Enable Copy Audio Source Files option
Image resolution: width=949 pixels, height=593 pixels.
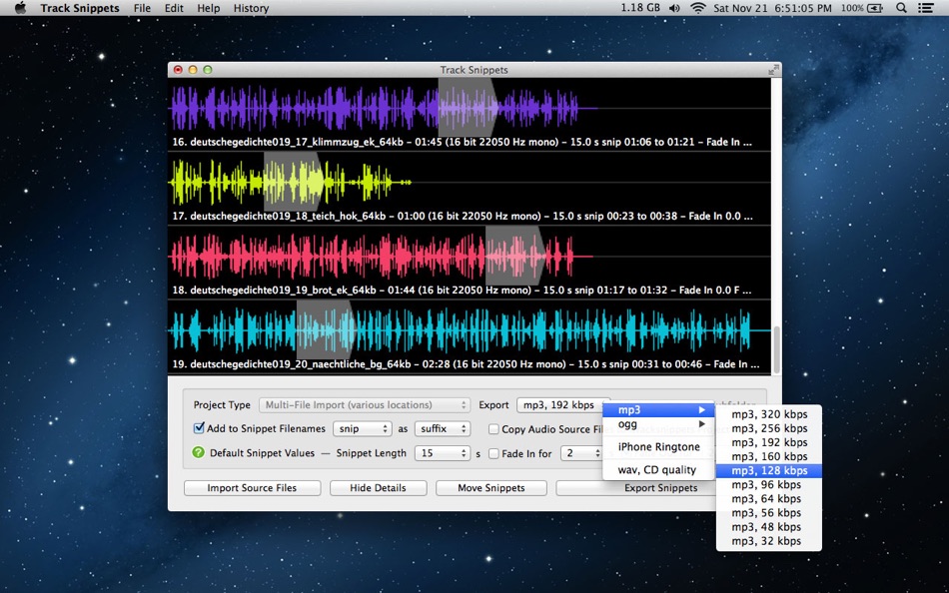pyautogui.click(x=493, y=428)
